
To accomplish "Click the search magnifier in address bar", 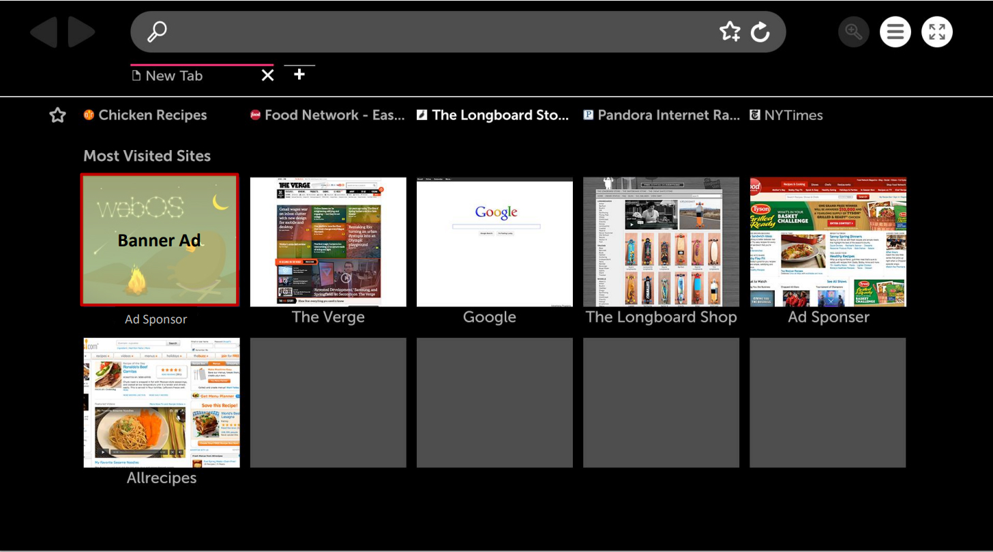I will coord(157,31).
